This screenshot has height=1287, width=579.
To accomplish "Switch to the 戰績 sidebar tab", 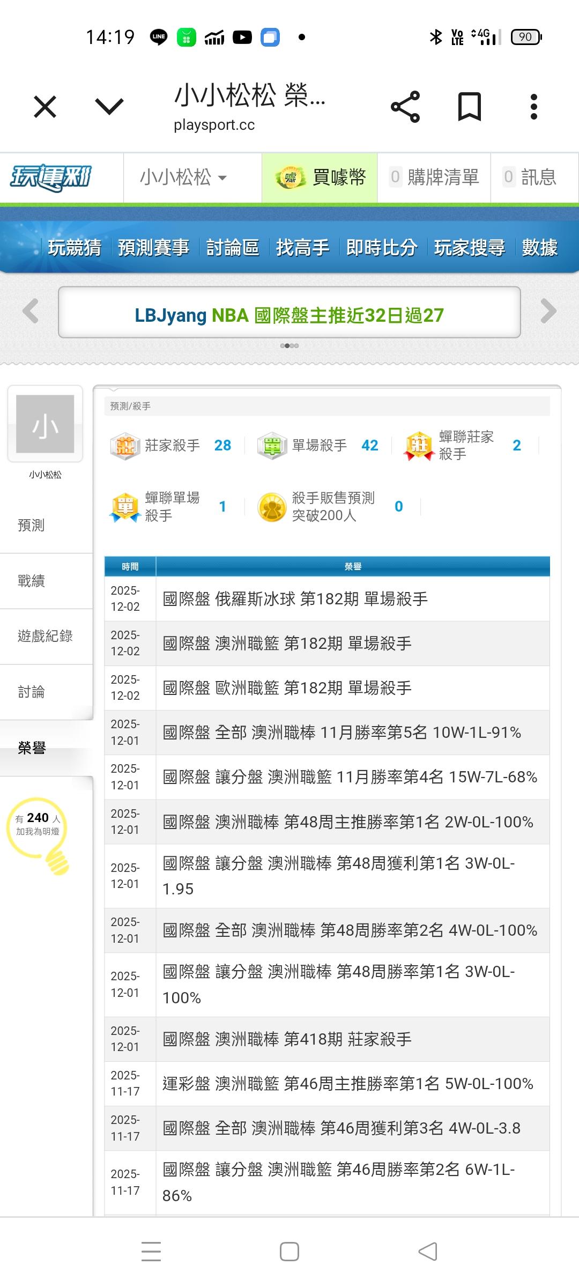I will (x=32, y=581).
